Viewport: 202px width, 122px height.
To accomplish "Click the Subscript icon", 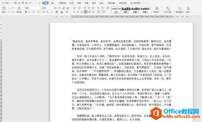I will pyautogui.click(x=47, y=12).
